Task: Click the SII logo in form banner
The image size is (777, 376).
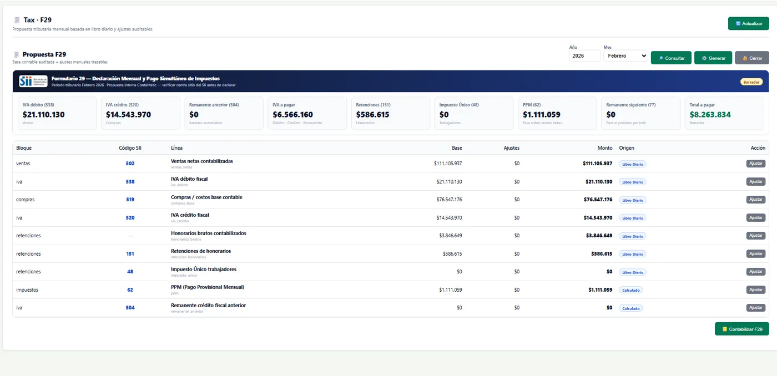Action: coord(33,81)
